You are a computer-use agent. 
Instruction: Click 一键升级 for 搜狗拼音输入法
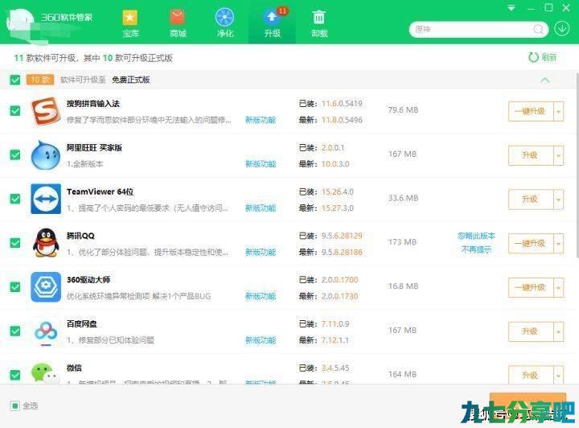click(531, 111)
